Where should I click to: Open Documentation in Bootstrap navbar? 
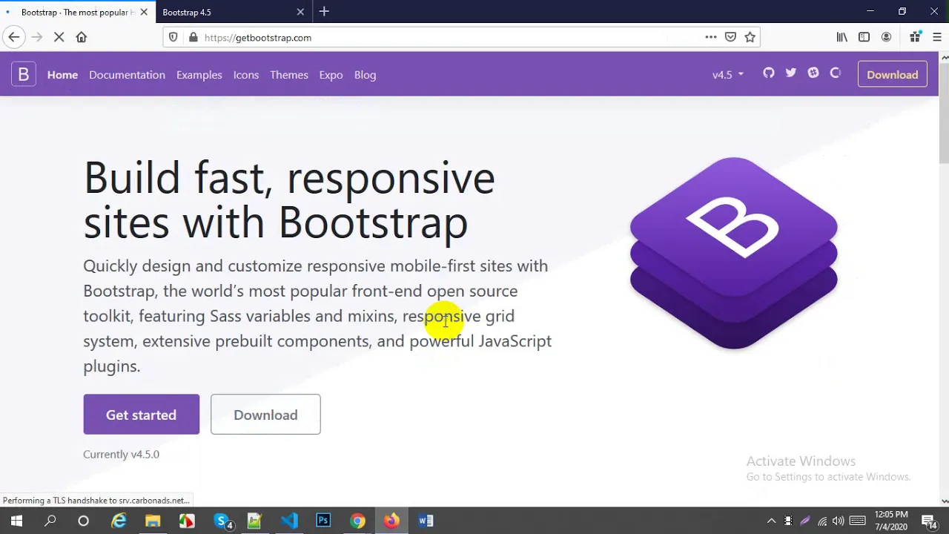[x=127, y=74]
